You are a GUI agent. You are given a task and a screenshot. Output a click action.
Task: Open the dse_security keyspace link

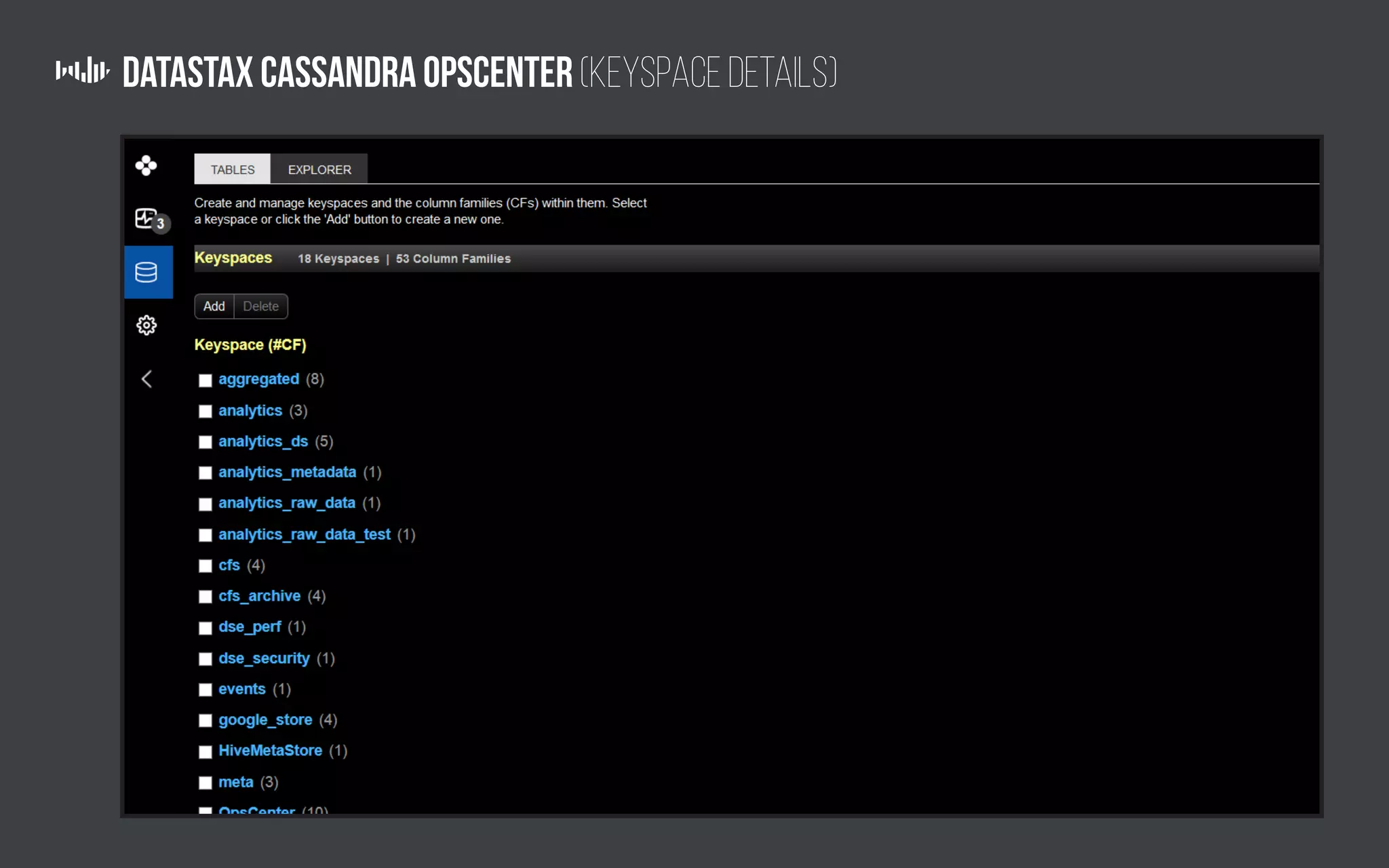(264, 658)
